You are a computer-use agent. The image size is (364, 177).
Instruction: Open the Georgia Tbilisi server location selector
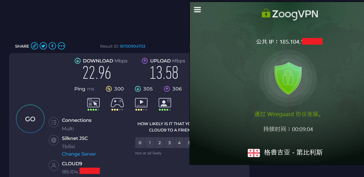[x=285, y=153]
